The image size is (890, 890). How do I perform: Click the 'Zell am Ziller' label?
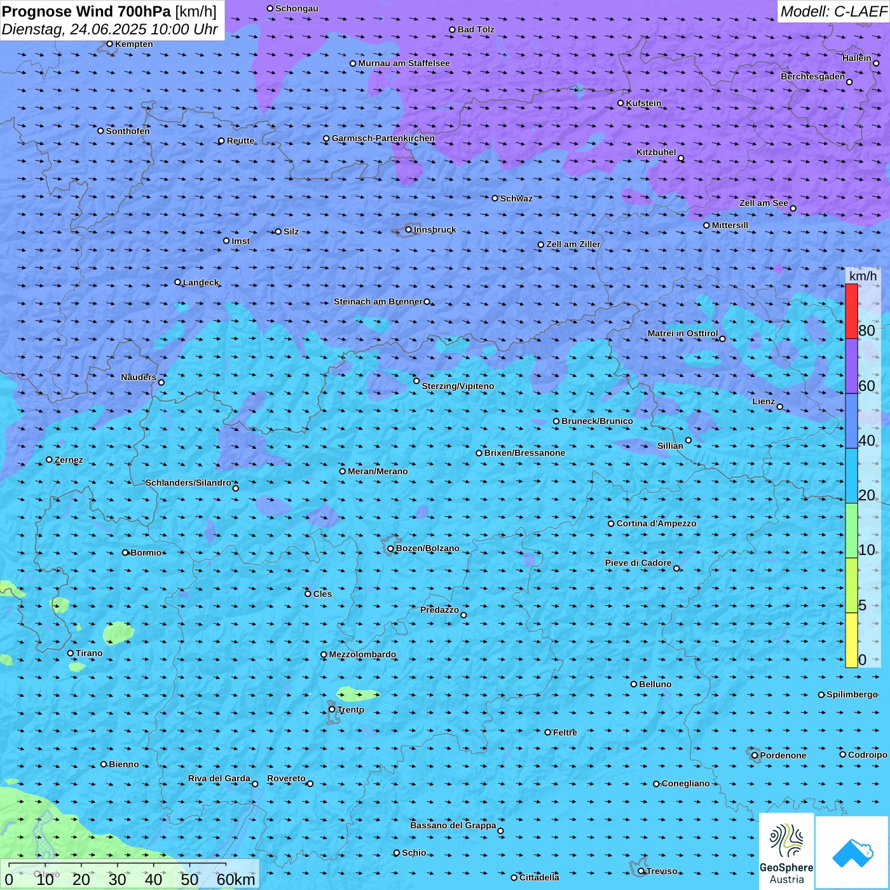(x=573, y=244)
